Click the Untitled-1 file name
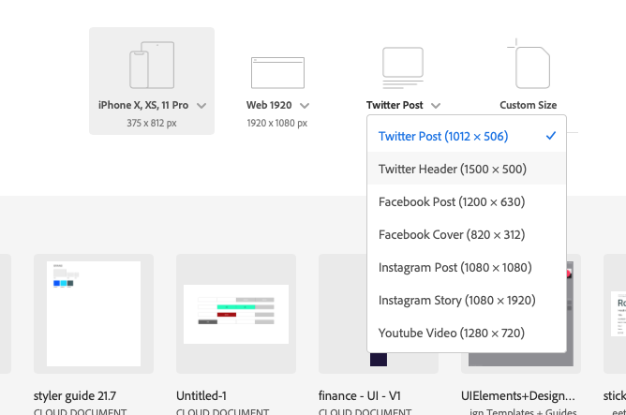626x415 pixels. point(201,396)
